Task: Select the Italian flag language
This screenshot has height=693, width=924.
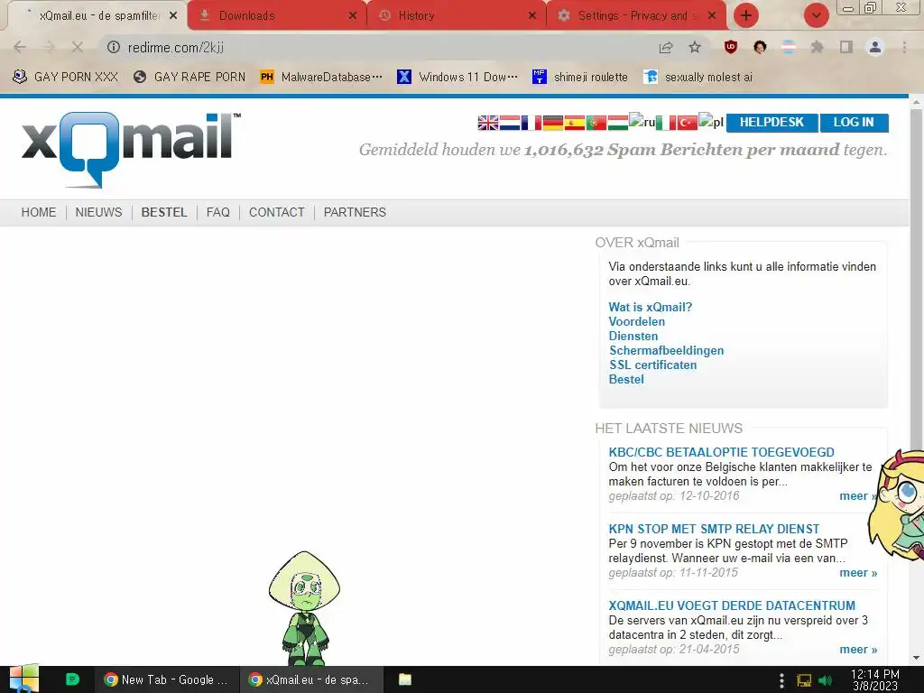Action: pos(666,123)
